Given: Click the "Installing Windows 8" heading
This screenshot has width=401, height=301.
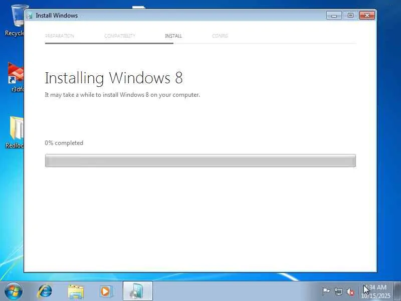Looking at the screenshot, I should pyautogui.click(x=114, y=78).
